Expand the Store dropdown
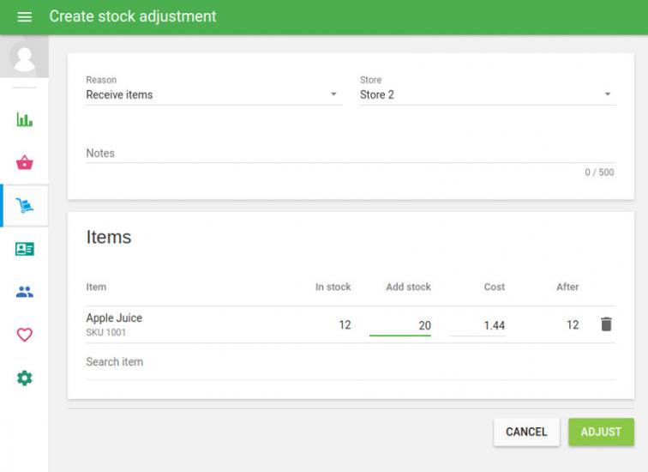Screen dimensions: 648x472 tap(480, 94)
